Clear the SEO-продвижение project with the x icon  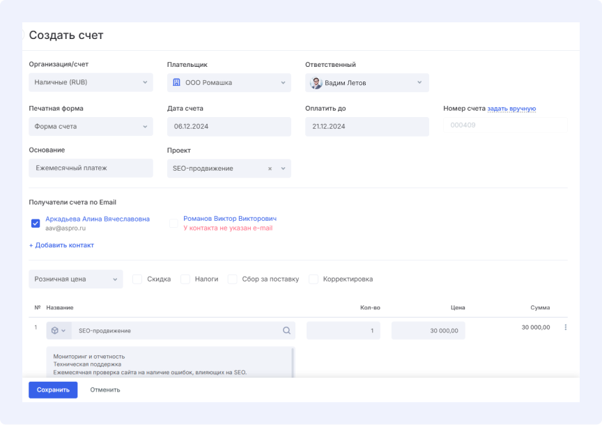click(x=270, y=169)
